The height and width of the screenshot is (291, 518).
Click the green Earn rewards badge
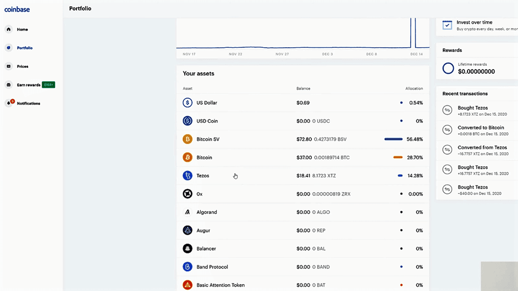tap(48, 85)
